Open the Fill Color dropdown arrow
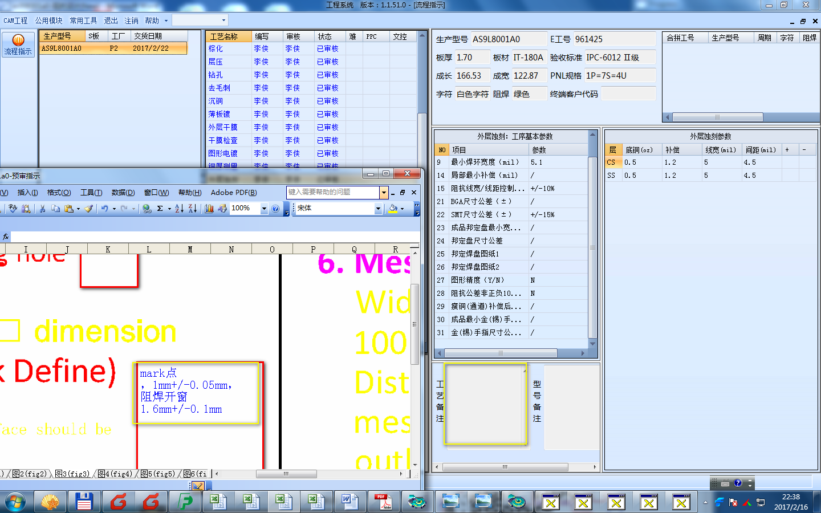The image size is (821, 513). coord(403,209)
